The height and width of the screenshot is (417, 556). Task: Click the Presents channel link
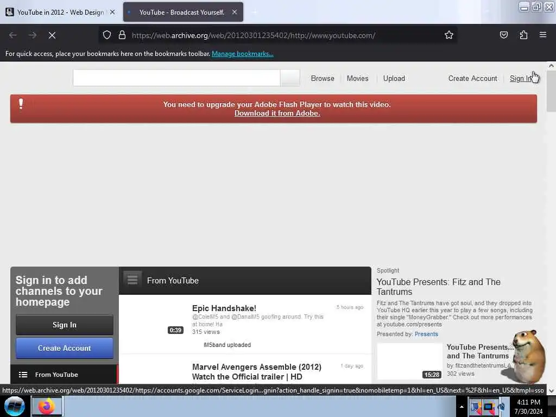click(426, 334)
